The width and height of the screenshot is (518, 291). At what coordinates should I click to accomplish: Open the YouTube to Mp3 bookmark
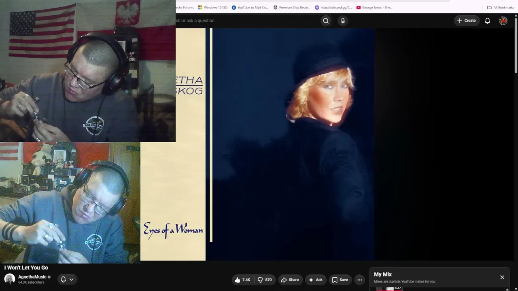(250, 7)
